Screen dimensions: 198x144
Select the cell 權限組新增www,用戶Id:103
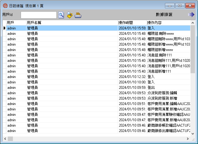point(169,44)
